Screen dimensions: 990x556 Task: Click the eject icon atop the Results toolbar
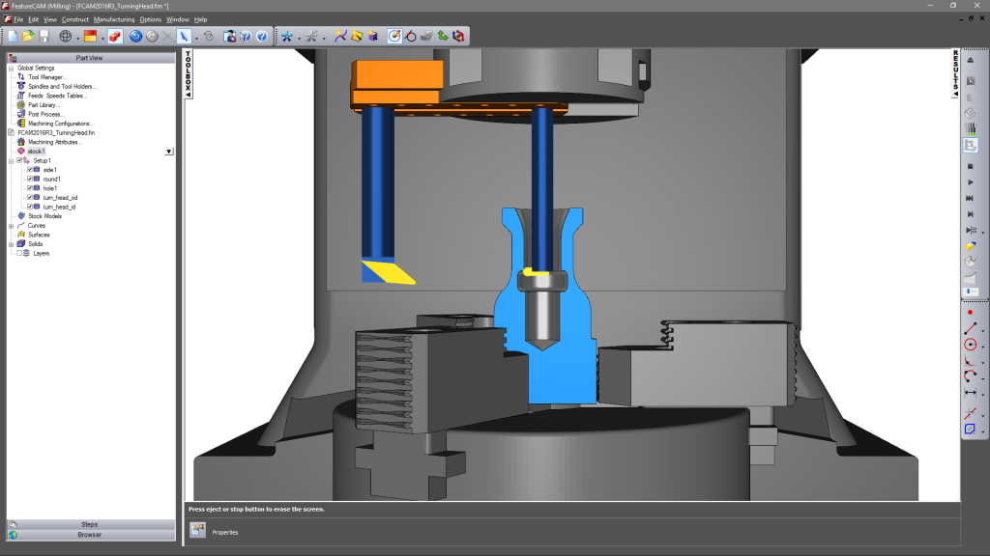972,59
